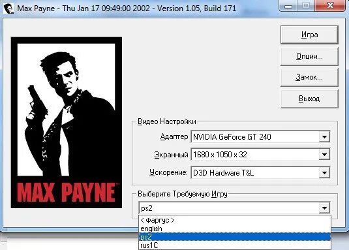The width and height of the screenshot is (349, 250).
Task: Open the Опции... settings button
Action: pyautogui.click(x=309, y=56)
